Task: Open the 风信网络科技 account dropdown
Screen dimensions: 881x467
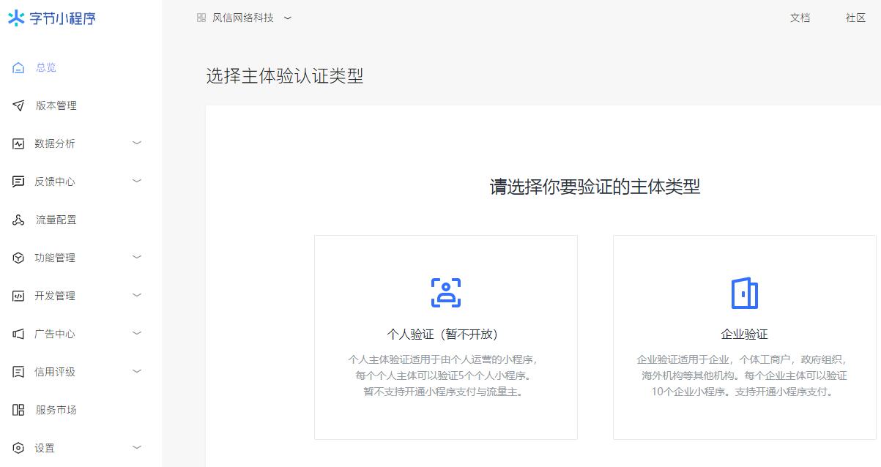Action: (x=244, y=18)
